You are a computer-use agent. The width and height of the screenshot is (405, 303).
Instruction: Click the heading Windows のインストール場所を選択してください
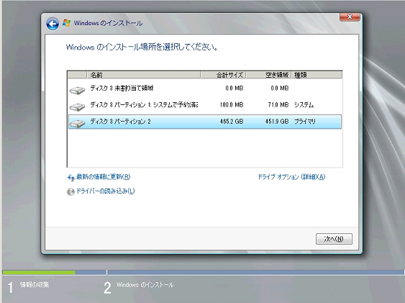tap(142, 48)
